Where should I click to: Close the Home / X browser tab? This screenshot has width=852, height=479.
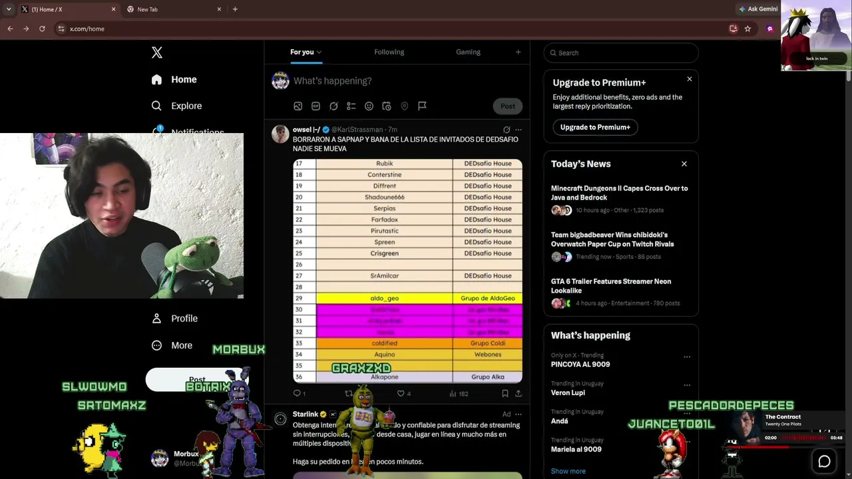pos(113,9)
